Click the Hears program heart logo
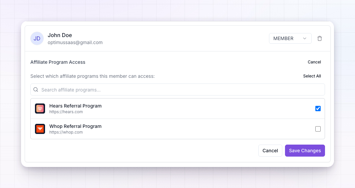Screen dimensions: 355x188 (40, 109)
